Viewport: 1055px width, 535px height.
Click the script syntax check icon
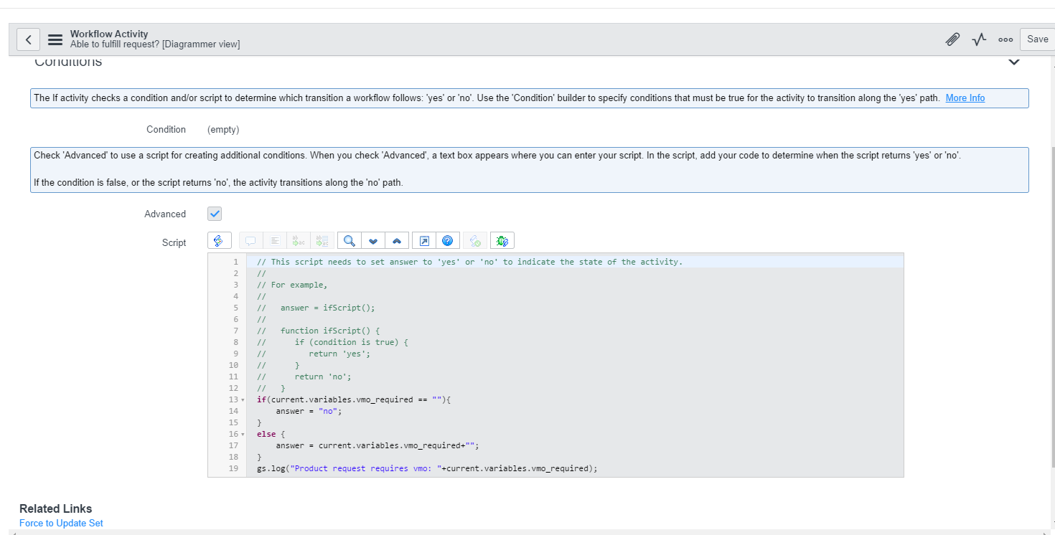(475, 240)
